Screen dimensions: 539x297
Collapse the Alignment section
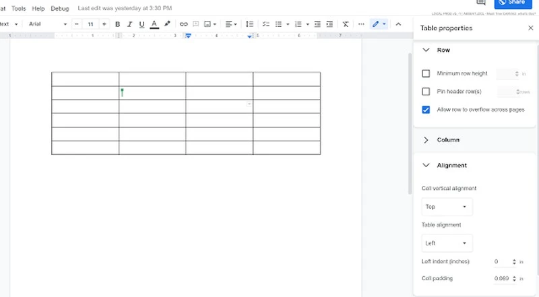click(426, 166)
